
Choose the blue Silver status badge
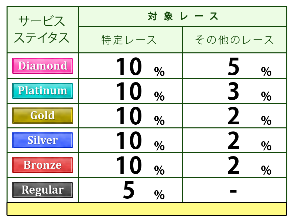click(42, 140)
